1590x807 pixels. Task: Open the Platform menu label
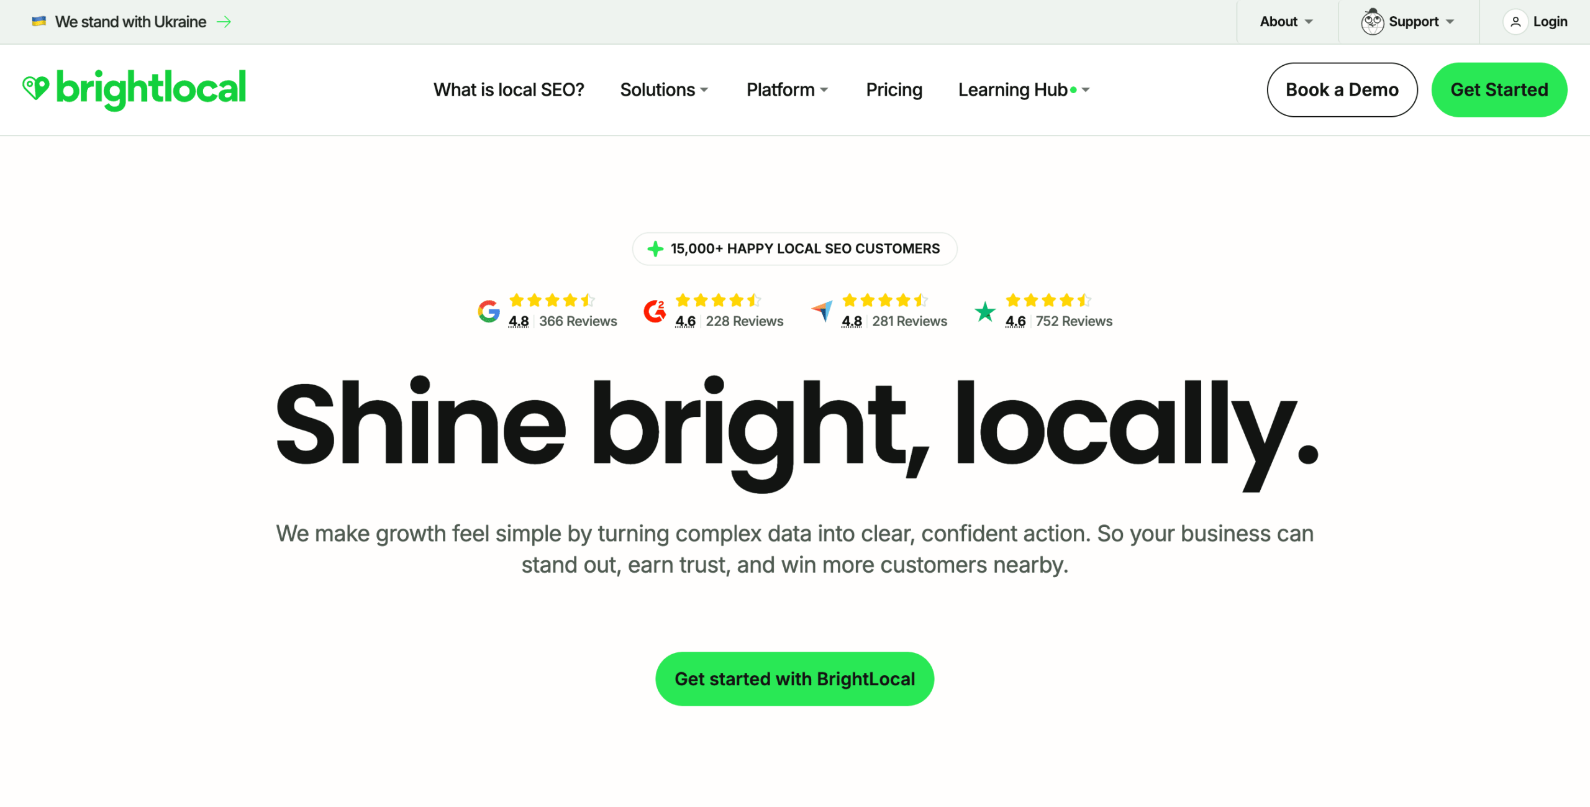tap(781, 90)
